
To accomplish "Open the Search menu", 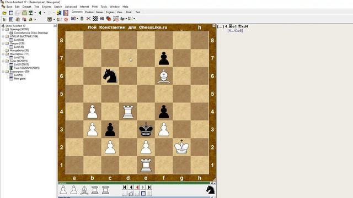I will 58,7.
